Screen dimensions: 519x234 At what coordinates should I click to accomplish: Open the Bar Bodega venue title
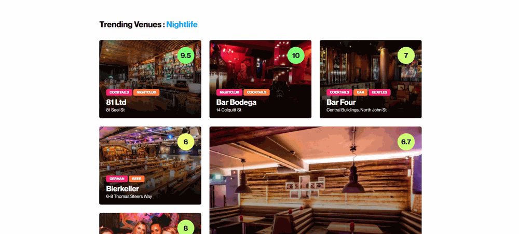(236, 102)
